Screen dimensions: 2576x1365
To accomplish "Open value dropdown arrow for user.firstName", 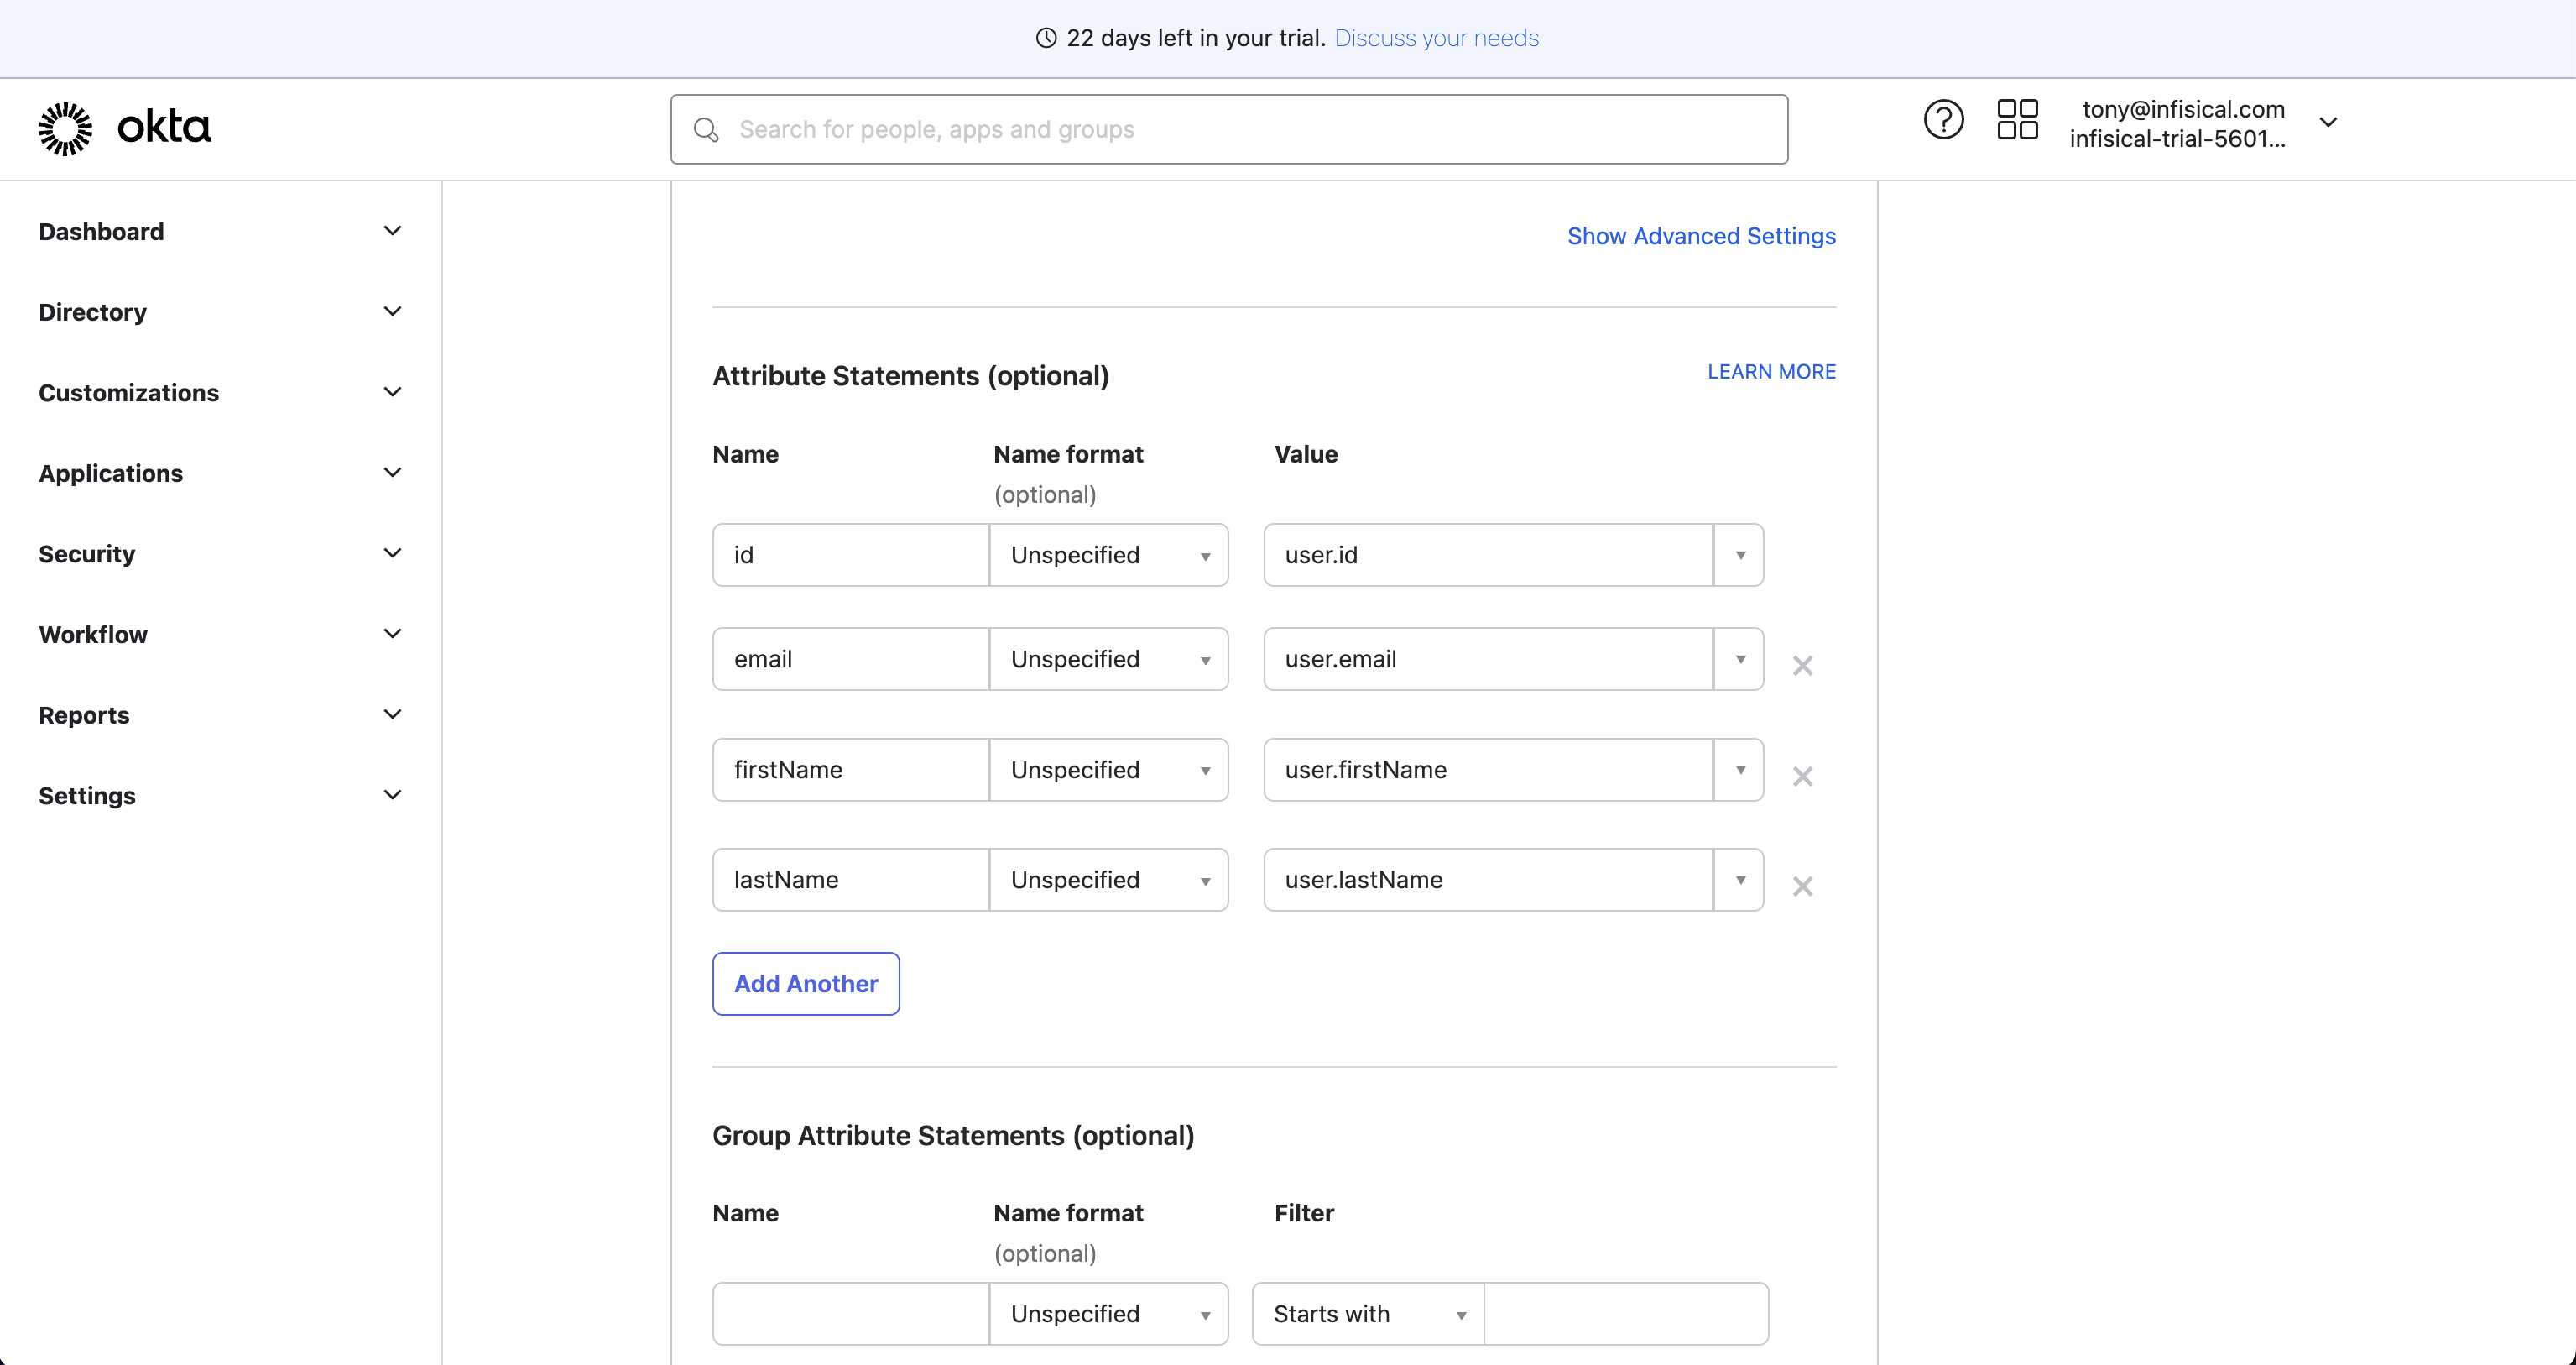I will point(1739,770).
